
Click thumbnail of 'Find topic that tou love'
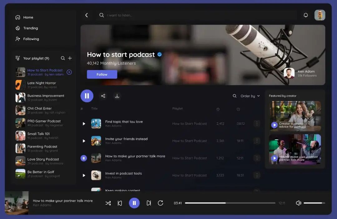96,123
